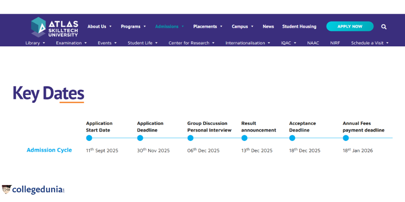This screenshot has height=202, width=405.
Task: Click the date 13th Dec 2025
Action: click(257, 150)
